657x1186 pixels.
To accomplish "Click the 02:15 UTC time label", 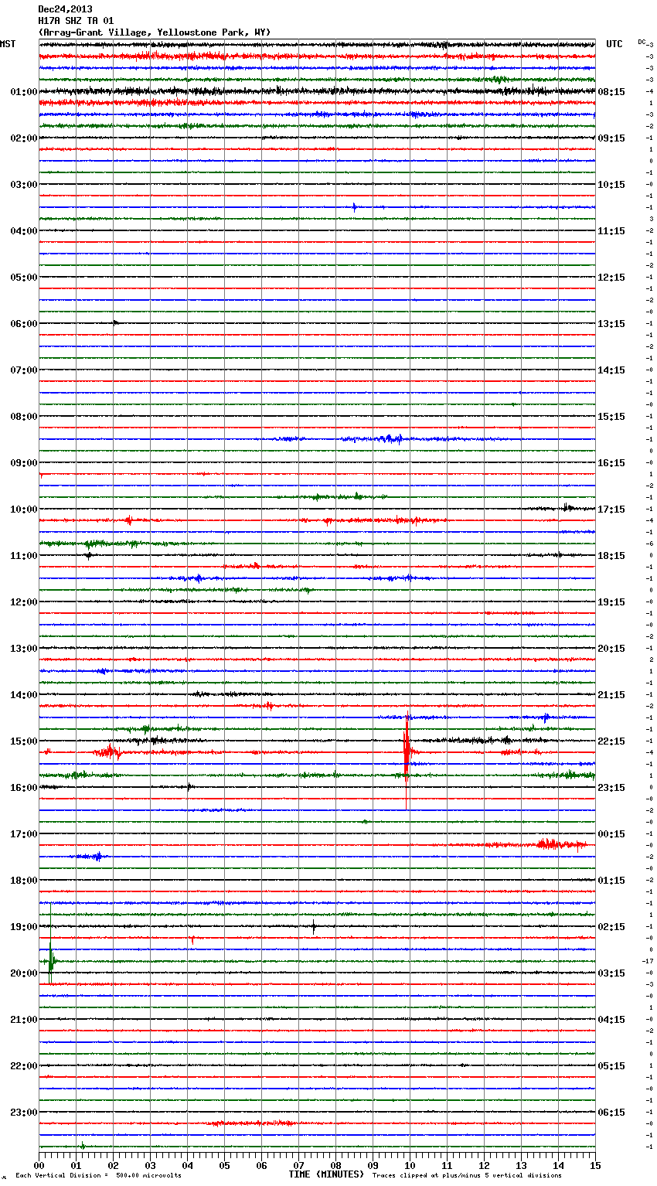I will [x=611, y=927].
